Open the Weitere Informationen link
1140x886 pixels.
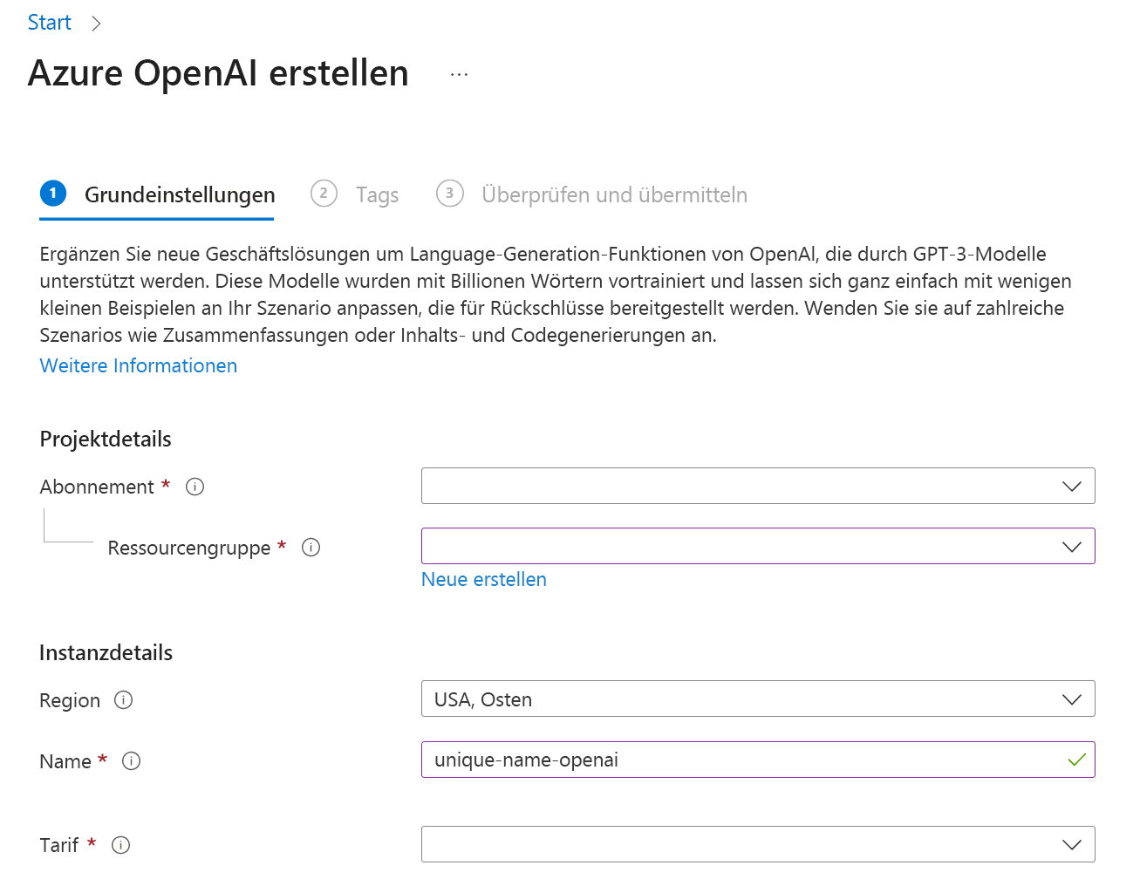click(139, 365)
